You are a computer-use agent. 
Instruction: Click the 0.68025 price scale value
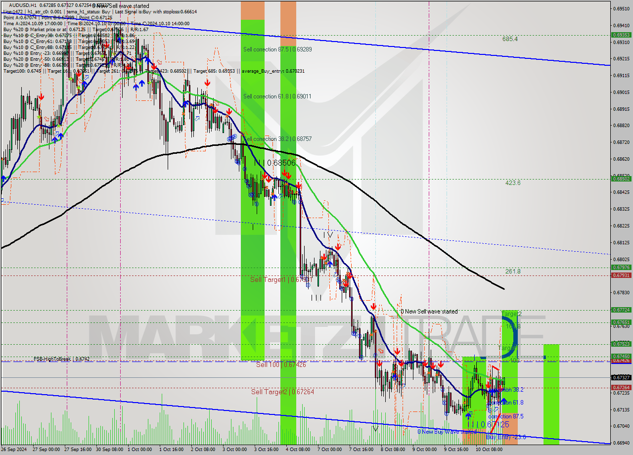(x=621, y=259)
